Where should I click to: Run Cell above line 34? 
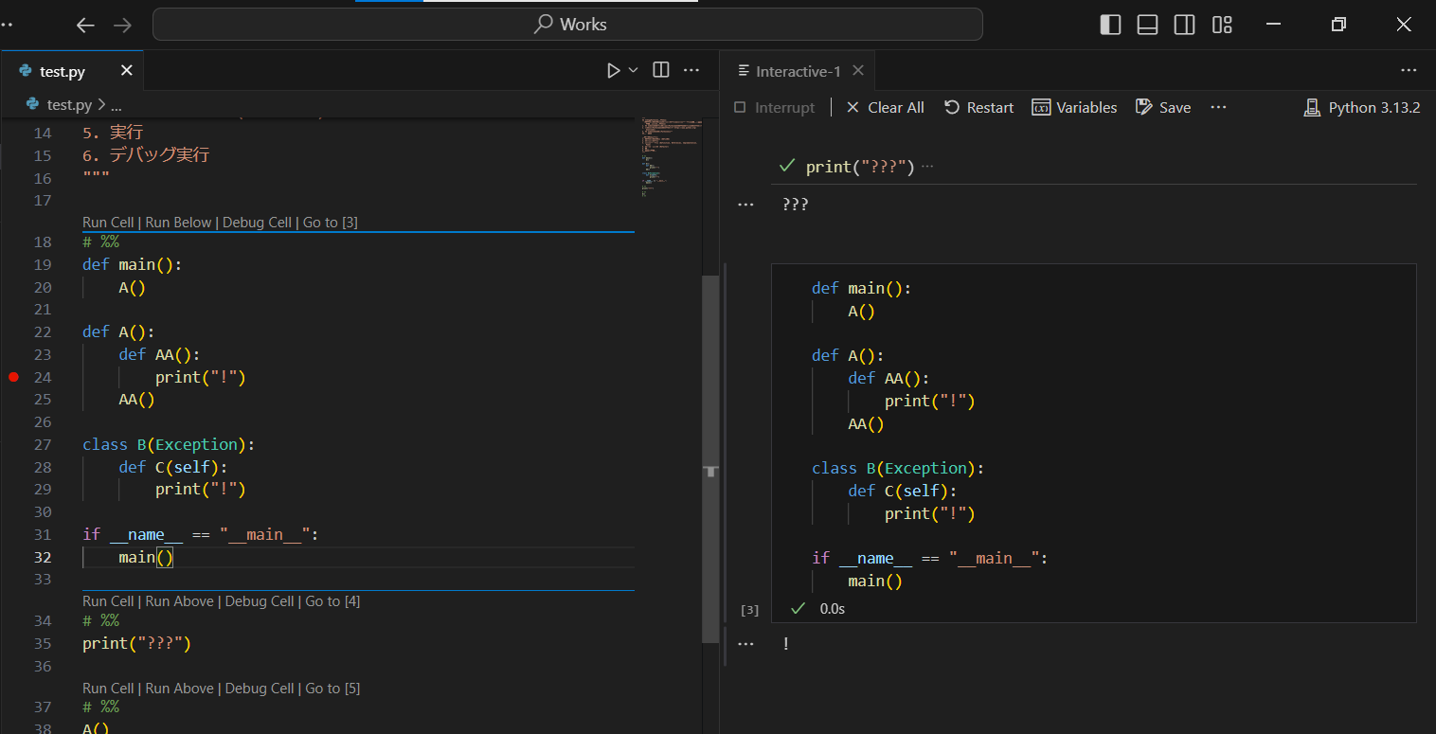click(x=108, y=601)
